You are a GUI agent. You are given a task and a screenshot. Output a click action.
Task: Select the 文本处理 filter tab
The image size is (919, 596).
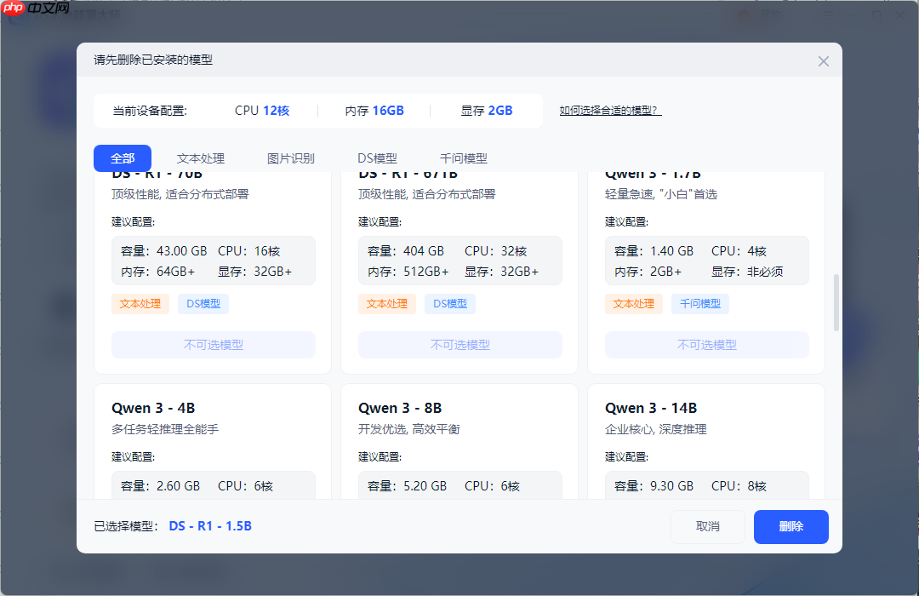(x=201, y=158)
